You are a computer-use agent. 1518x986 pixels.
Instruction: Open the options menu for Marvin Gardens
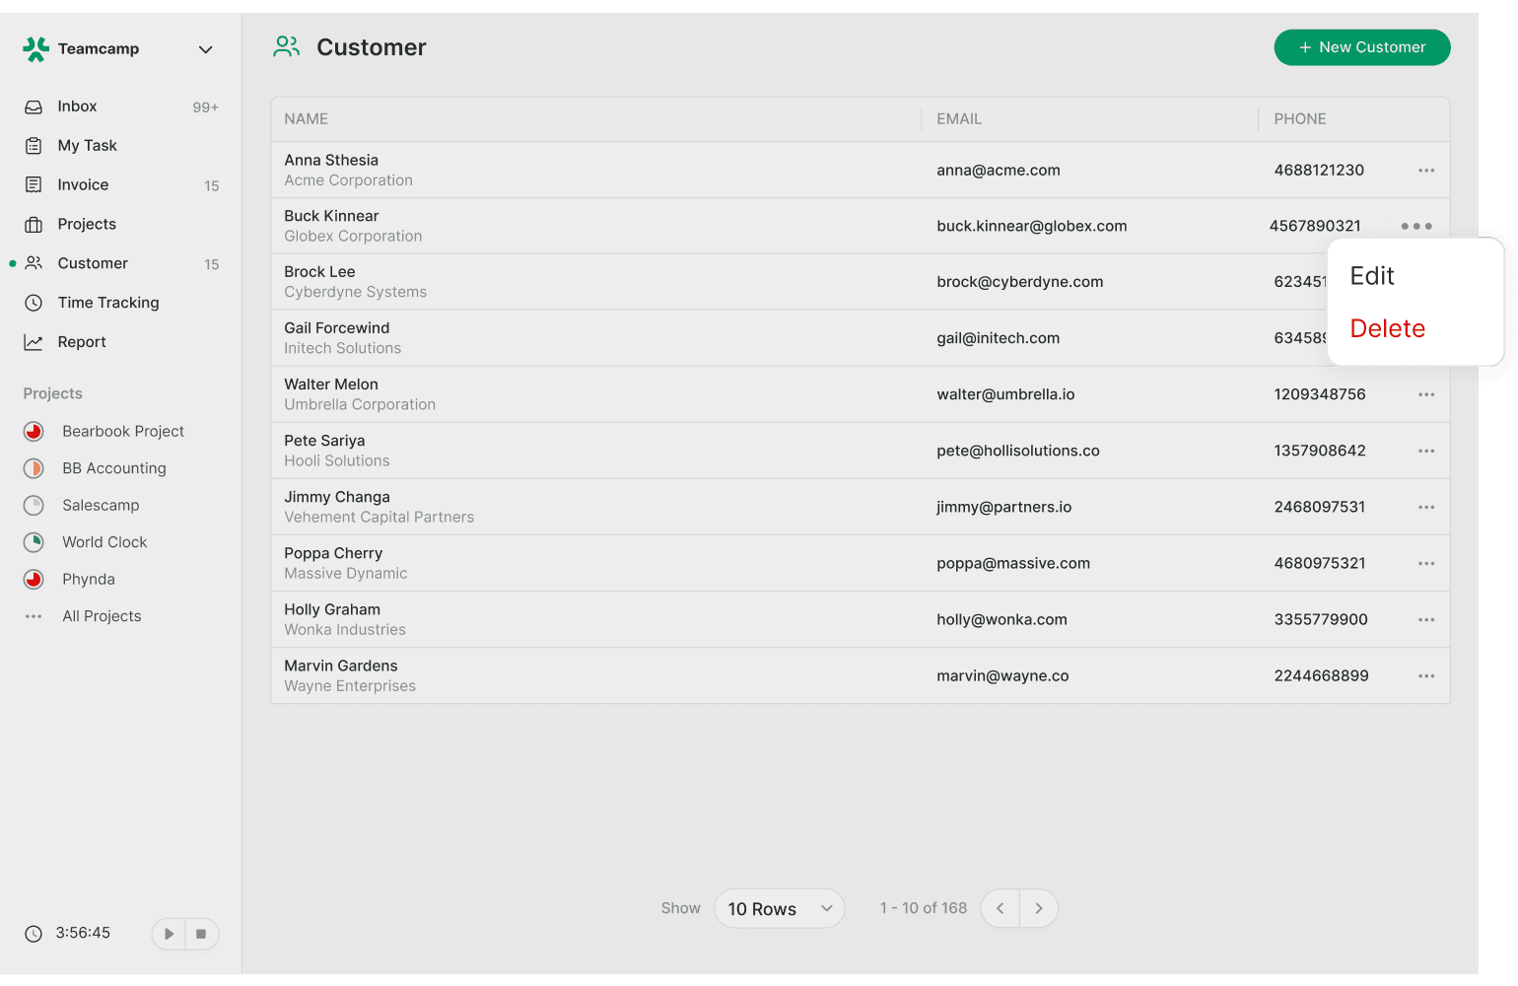pos(1425,676)
